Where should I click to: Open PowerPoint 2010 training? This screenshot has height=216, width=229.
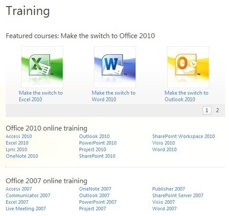pyautogui.click(x=98, y=143)
